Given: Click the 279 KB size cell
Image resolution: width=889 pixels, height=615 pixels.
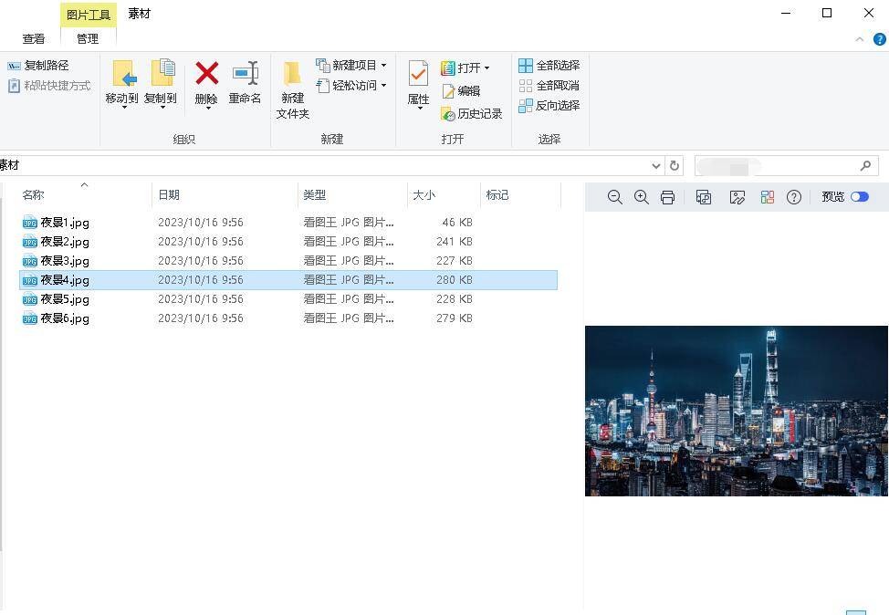Looking at the screenshot, I should (455, 318).
